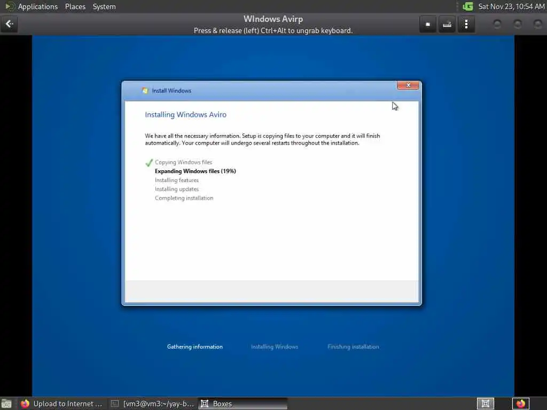Open the keyboard shortcuts button in Boxes header

pyautogui.click(x=447, y=25)
